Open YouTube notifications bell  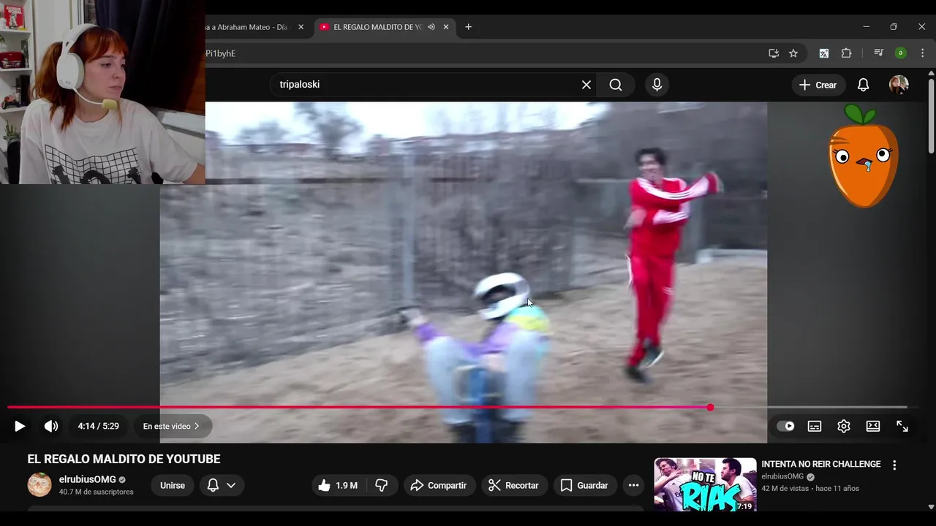click(x=864, y=85)
